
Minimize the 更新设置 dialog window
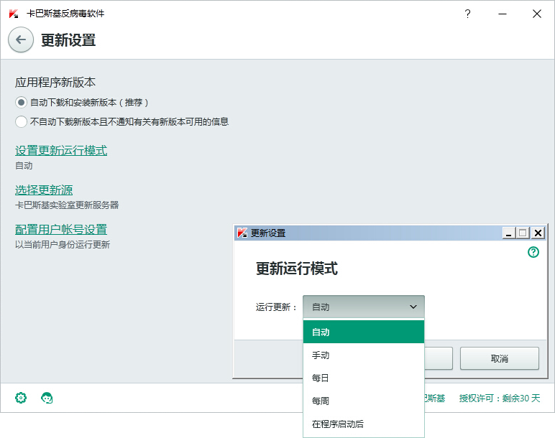pos(509,233)
